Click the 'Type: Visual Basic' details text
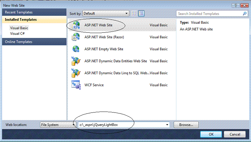 point(194,22)
